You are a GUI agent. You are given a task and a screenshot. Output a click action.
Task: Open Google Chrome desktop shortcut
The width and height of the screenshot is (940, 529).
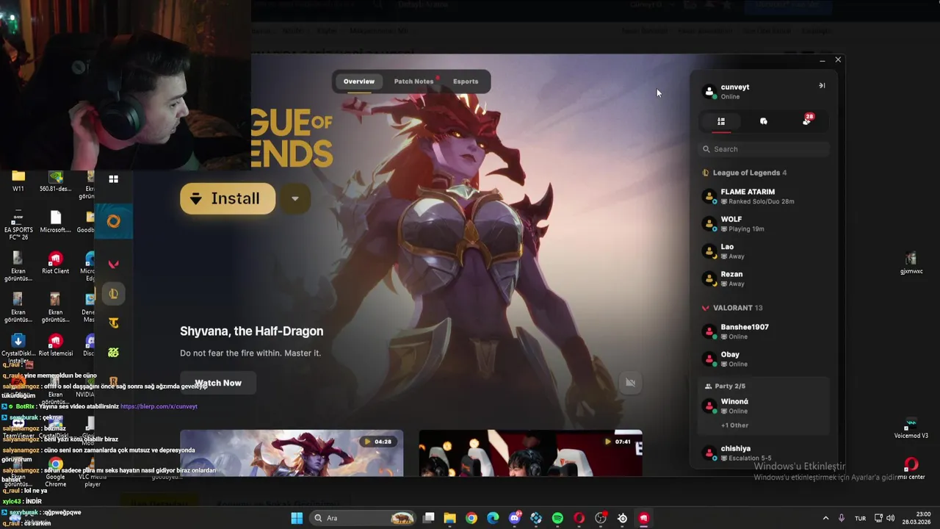tap(55, 470)
